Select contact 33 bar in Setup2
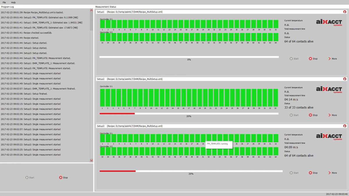This screenshot has height=196, width=349. (x=275, y=98)
